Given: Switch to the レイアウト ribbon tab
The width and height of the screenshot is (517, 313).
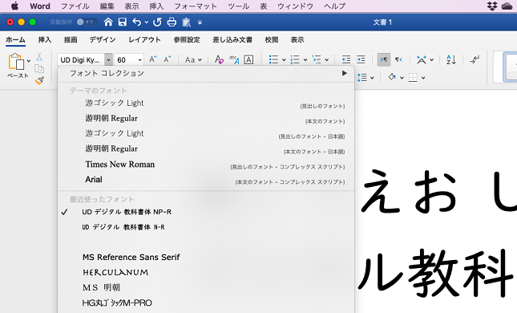Looking at the screenshot, I should click(x=145, y=39).
